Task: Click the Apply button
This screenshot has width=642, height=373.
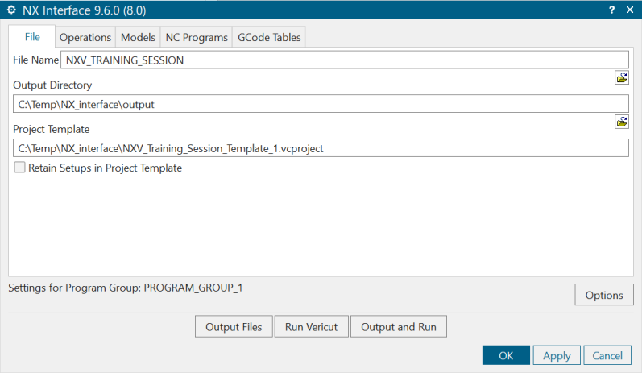Action: point(557,355)
